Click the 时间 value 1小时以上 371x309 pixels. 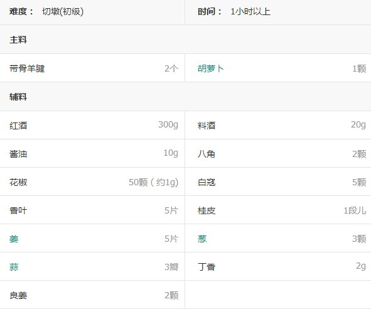pos(250,11)
